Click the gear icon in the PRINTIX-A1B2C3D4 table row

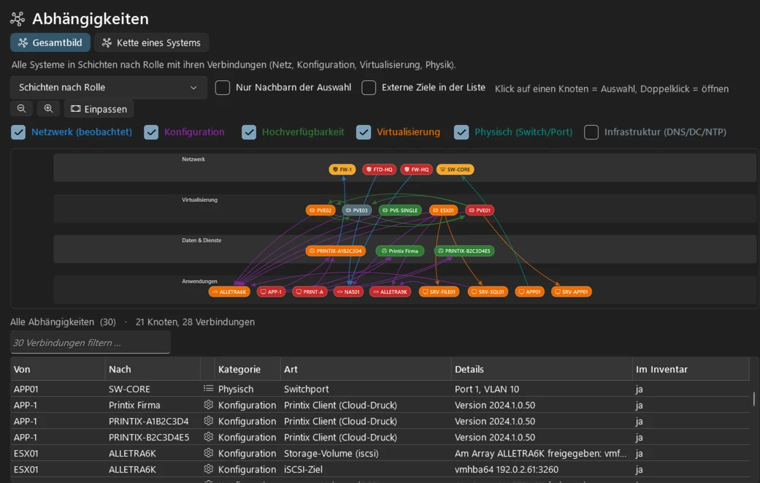(x=208, y=420)
